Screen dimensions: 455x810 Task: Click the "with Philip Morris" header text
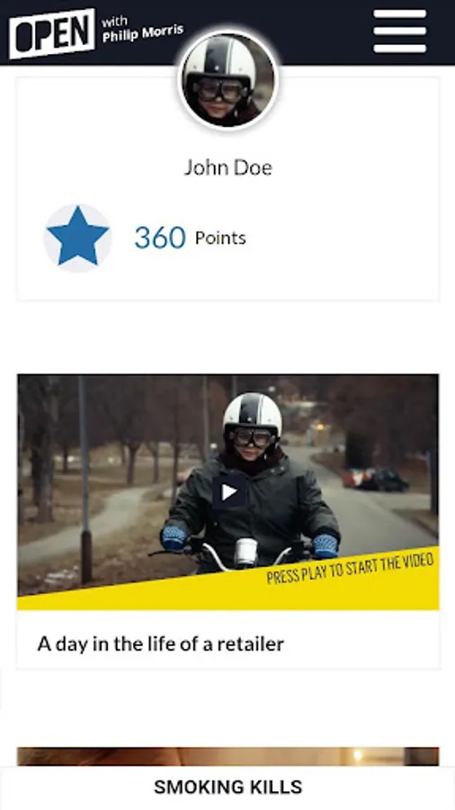point(142,29)
